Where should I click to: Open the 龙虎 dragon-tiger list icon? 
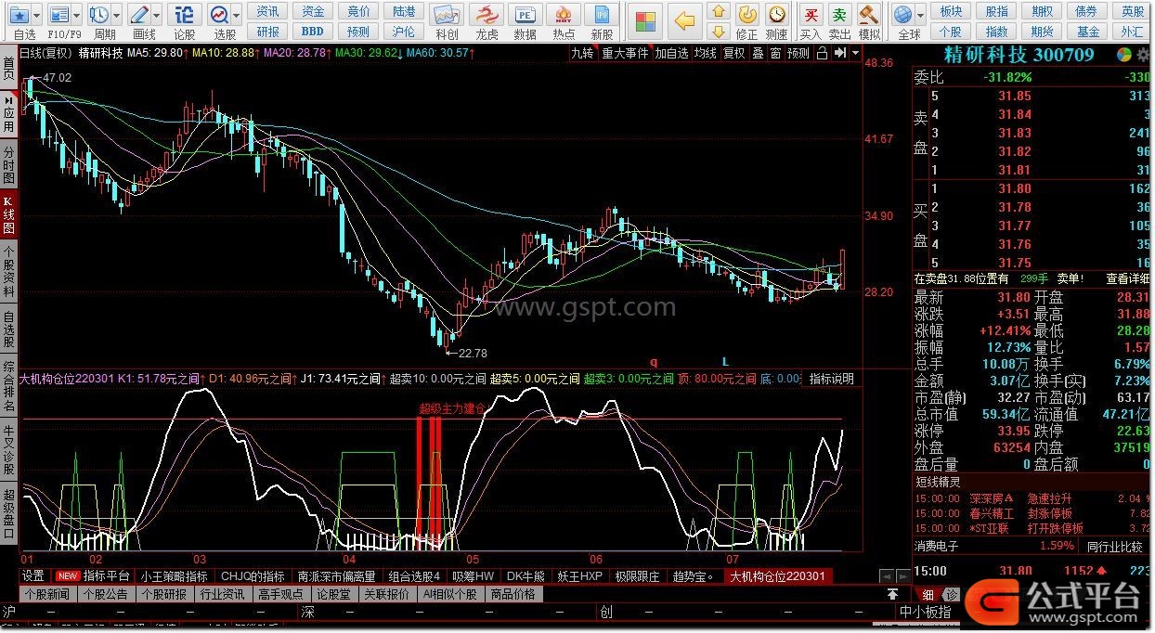click(x=487, y=16)
